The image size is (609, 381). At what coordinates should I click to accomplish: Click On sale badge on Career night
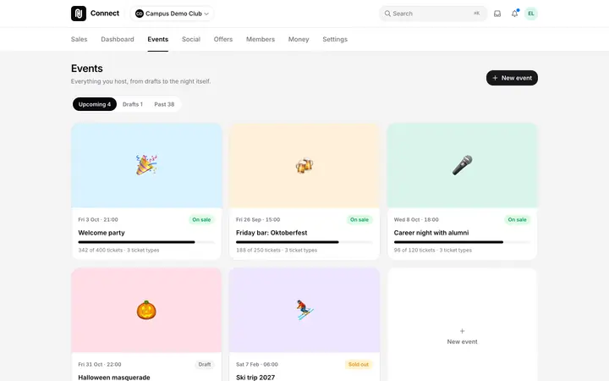[518, 219]
